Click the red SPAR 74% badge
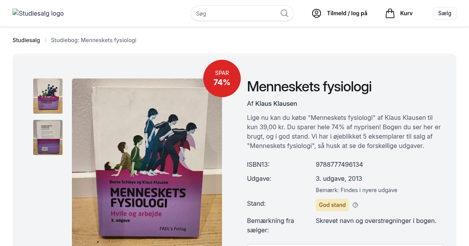Viewport: 469px width, 246px height. point(222,78)
